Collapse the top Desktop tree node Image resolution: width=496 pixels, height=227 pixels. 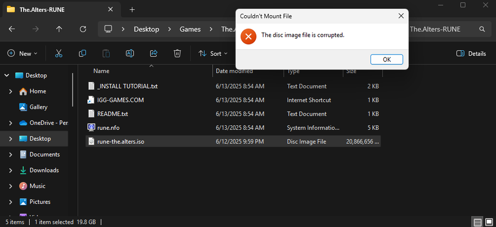click(6, 75)
